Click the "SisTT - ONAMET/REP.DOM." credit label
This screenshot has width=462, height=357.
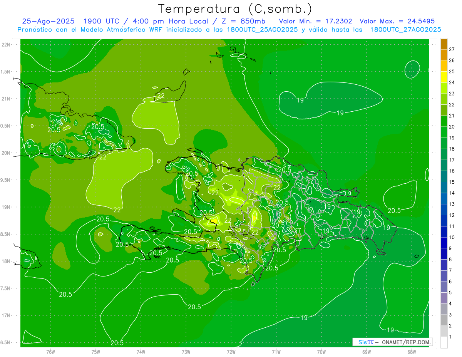point(392,342)
